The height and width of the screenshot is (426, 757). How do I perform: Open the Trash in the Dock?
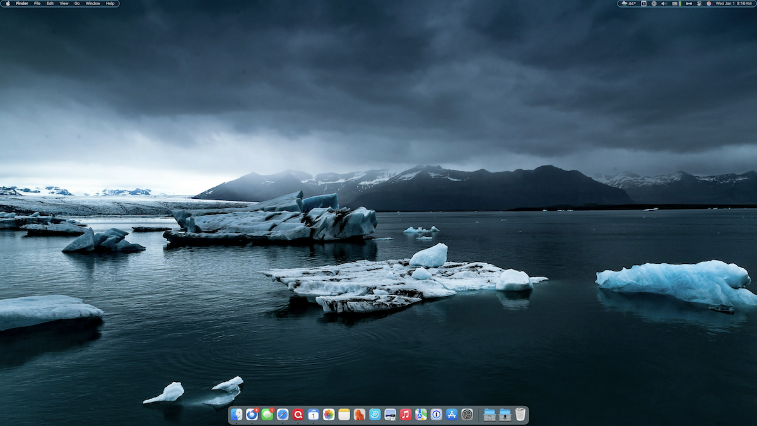[520, 415]
